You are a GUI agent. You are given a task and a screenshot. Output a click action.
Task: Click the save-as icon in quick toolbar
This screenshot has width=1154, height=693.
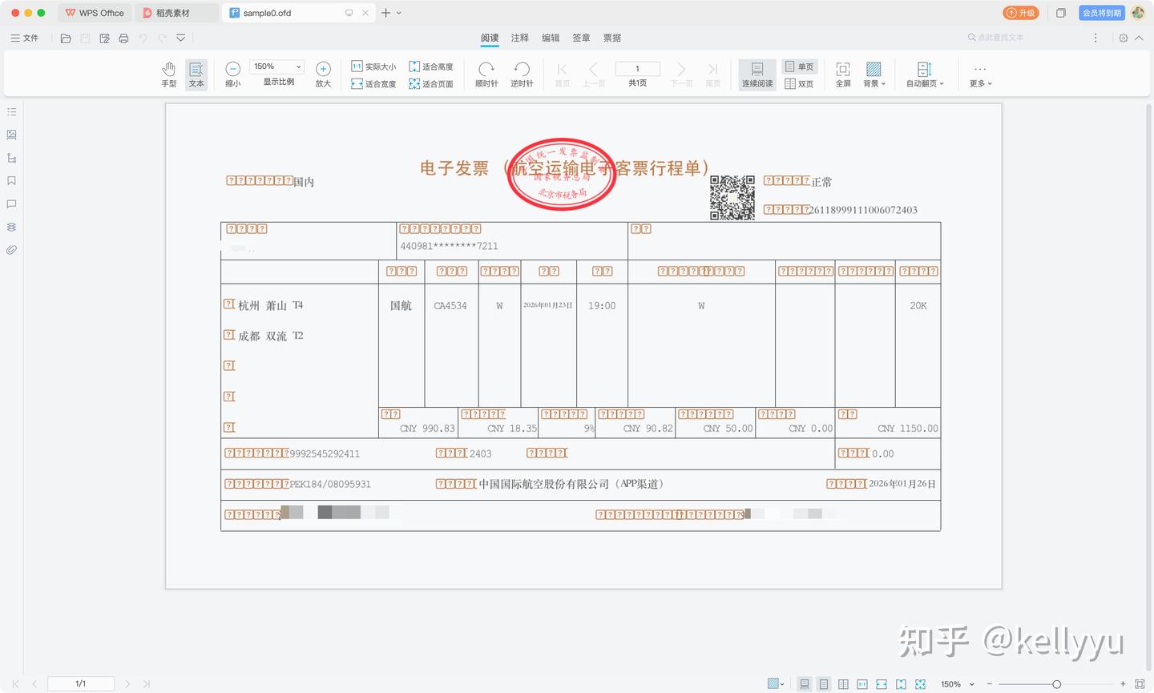104,38
